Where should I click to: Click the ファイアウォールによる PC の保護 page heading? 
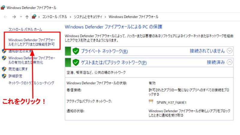(113, 27)
